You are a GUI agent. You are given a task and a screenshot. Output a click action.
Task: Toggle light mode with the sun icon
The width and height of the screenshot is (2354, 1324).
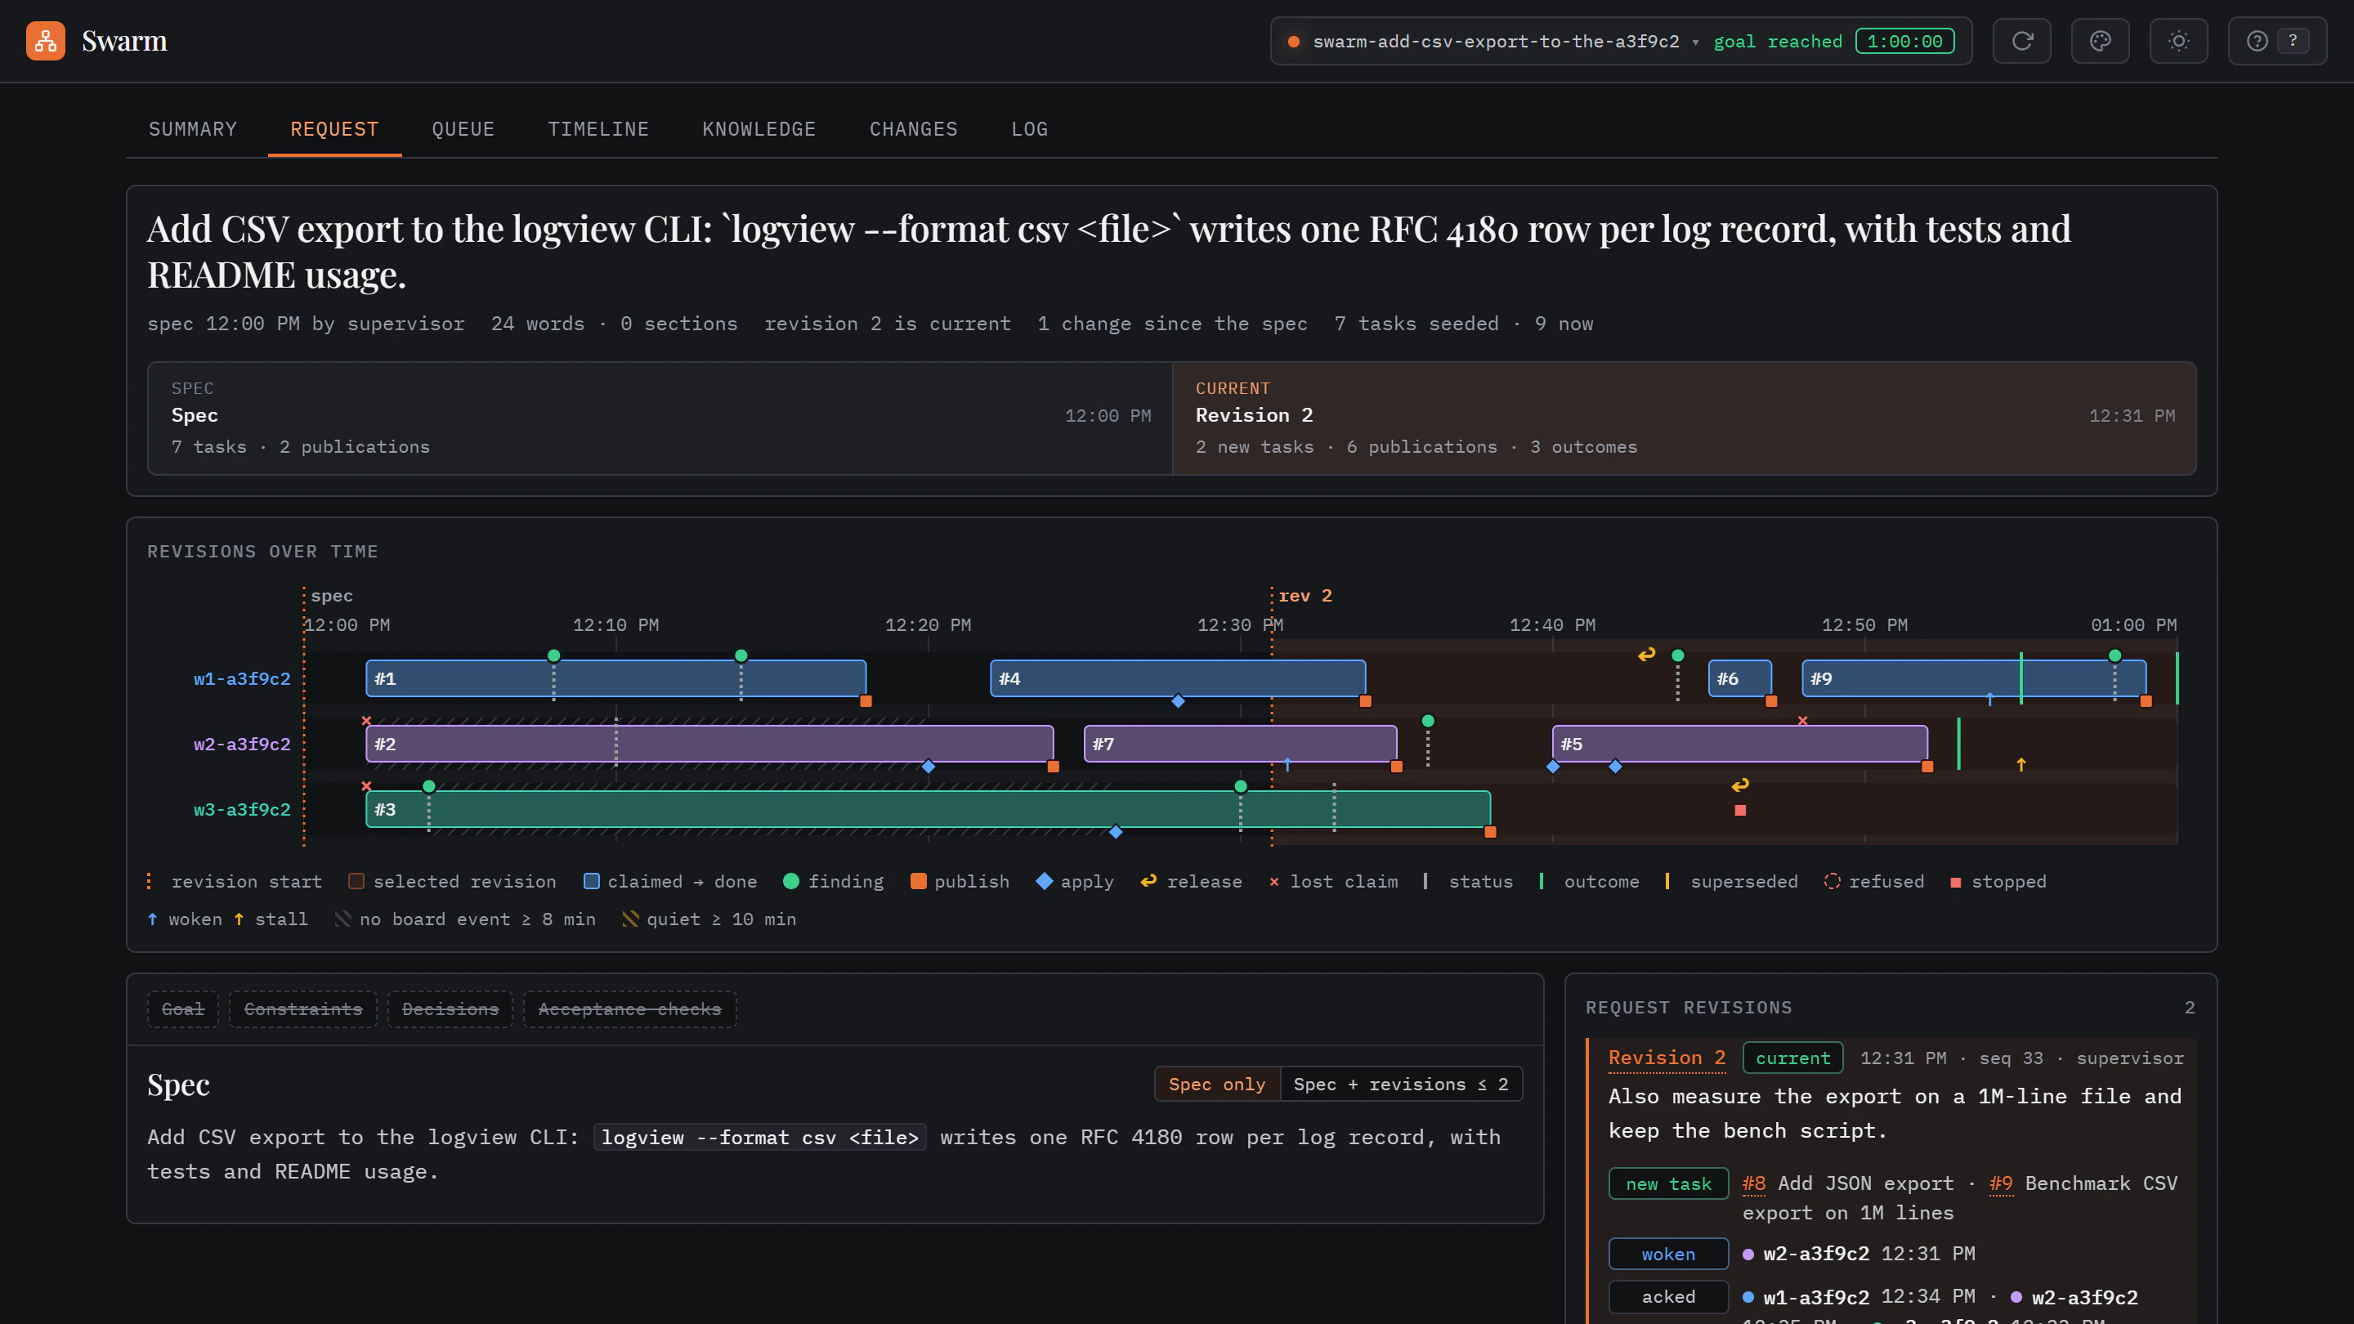tap(2178, 41)
